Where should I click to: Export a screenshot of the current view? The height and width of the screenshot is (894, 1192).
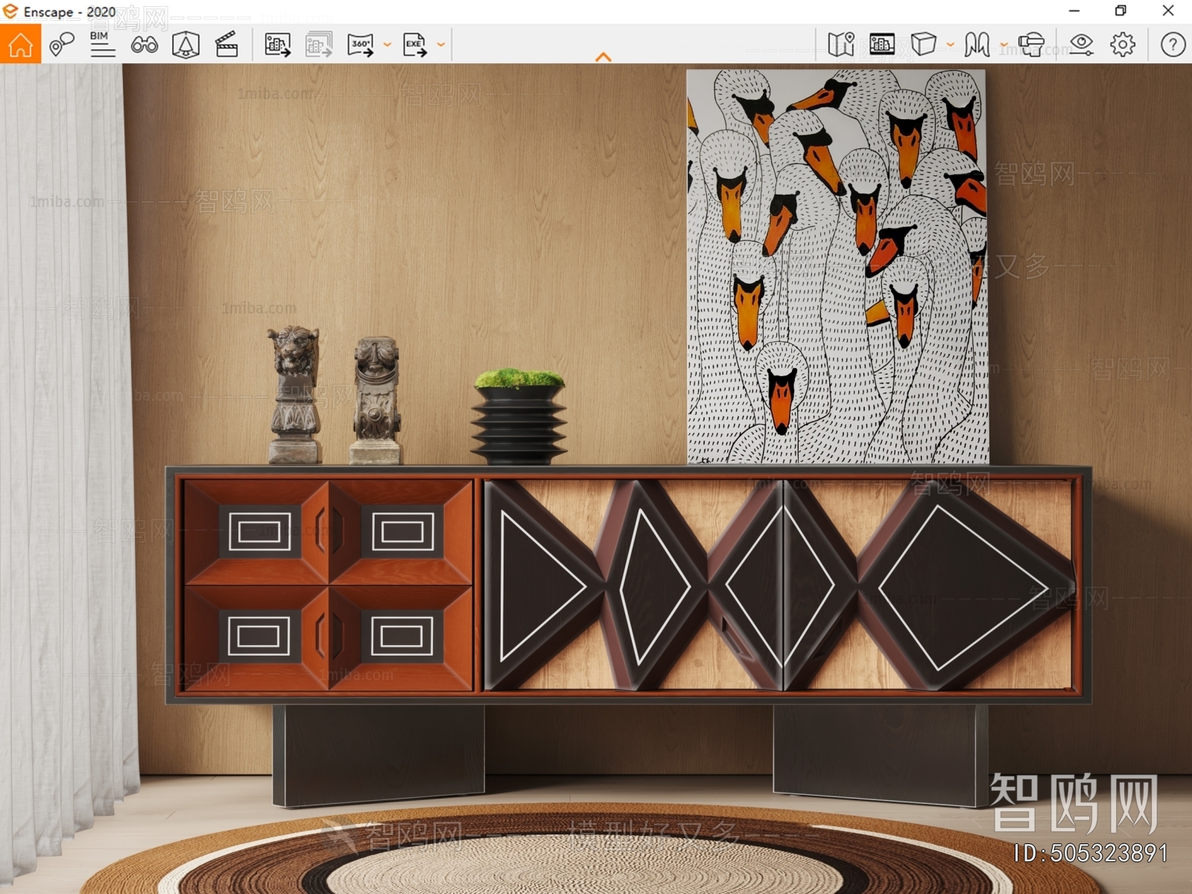pyautogui.click(x=277, y=45)
